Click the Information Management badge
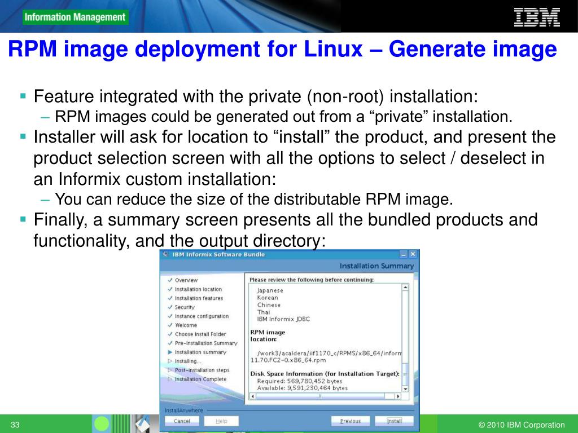578x433 pixels. tap(75, 17)
